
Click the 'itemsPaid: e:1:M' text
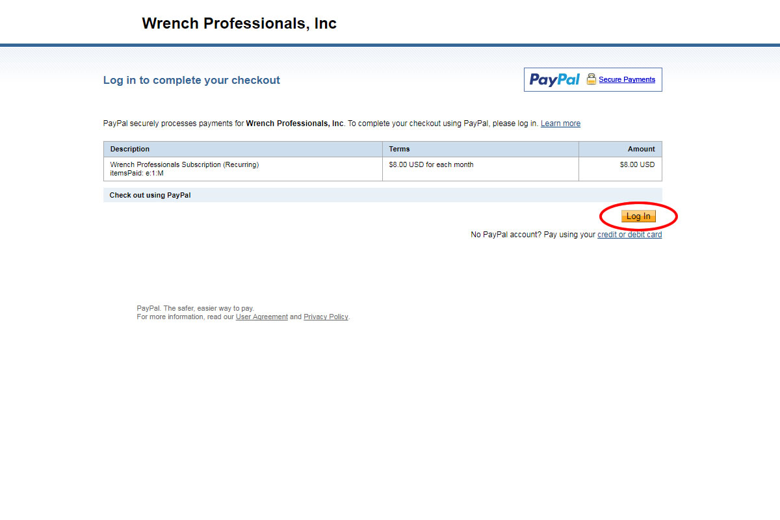137,174
